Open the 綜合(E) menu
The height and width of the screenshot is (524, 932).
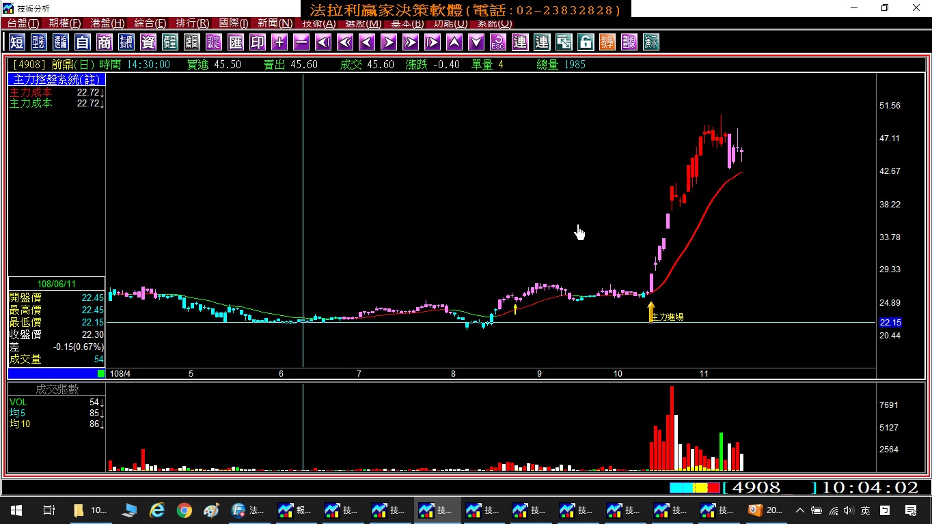pos(150,23)
